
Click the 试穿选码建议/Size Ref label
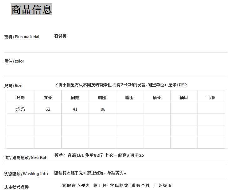click(x=25, y=158)
